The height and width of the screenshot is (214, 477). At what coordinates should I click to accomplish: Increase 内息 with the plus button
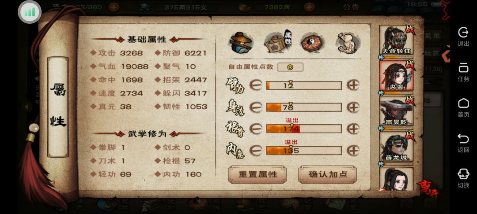click(x=353, y=150)
